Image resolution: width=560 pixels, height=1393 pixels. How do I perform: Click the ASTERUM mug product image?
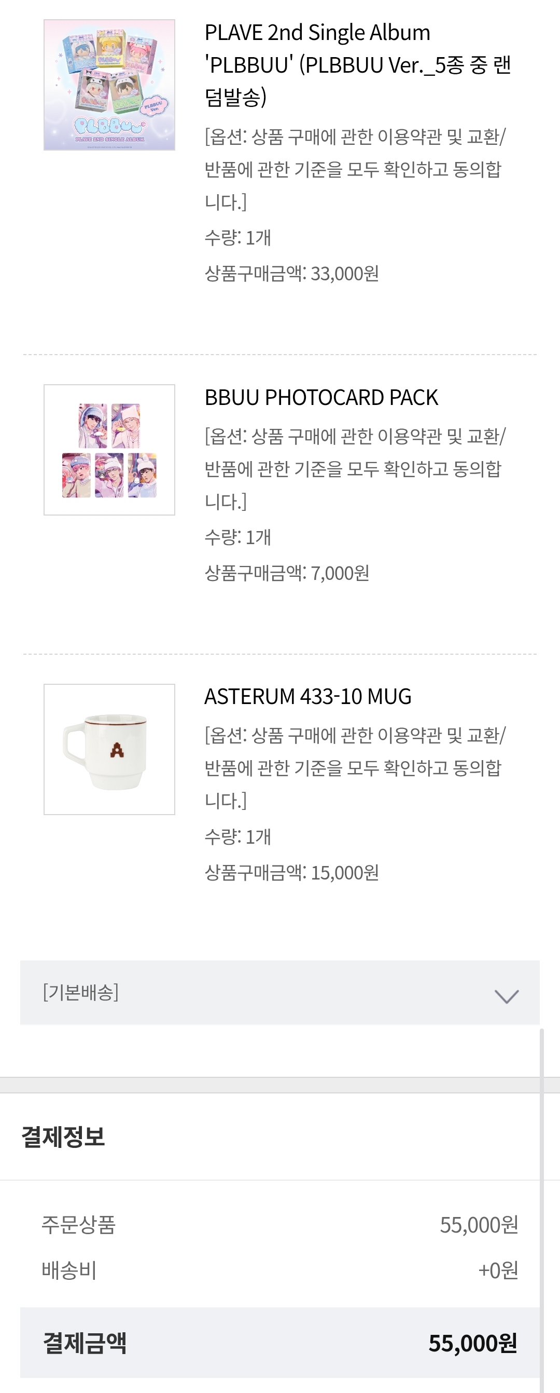pyautogui.click(x=109, y=750)
